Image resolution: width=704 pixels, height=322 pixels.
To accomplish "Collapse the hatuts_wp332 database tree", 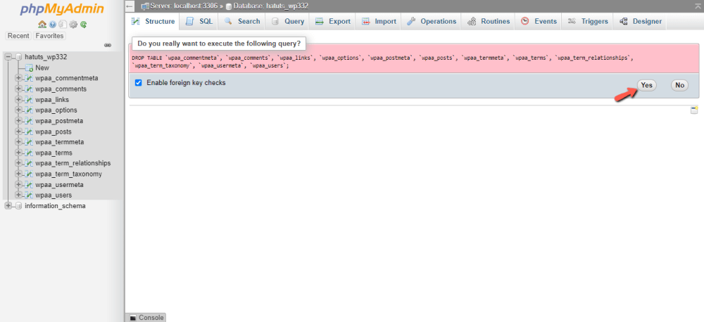I will tap(8, 57).
